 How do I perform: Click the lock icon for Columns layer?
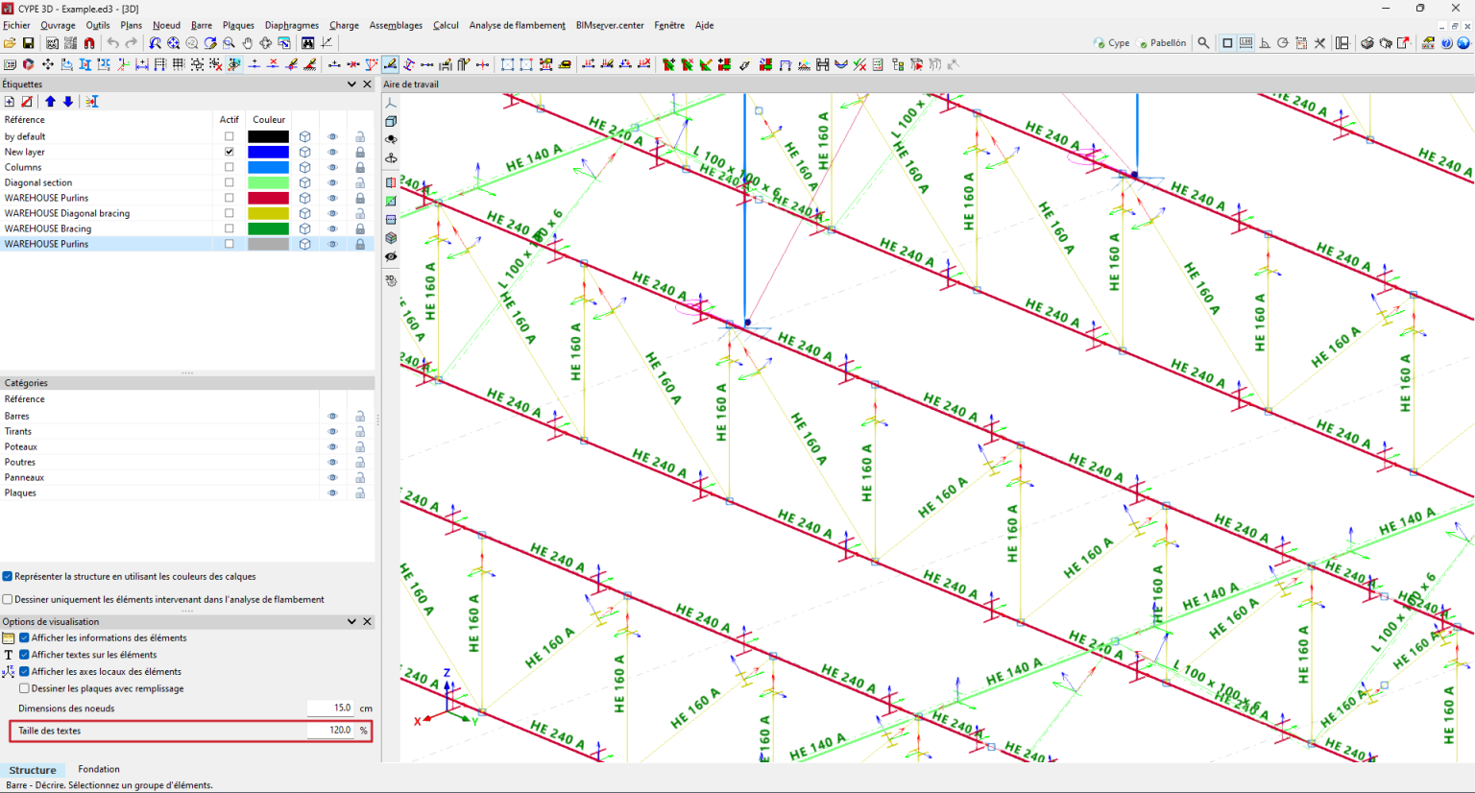point(360,167)
